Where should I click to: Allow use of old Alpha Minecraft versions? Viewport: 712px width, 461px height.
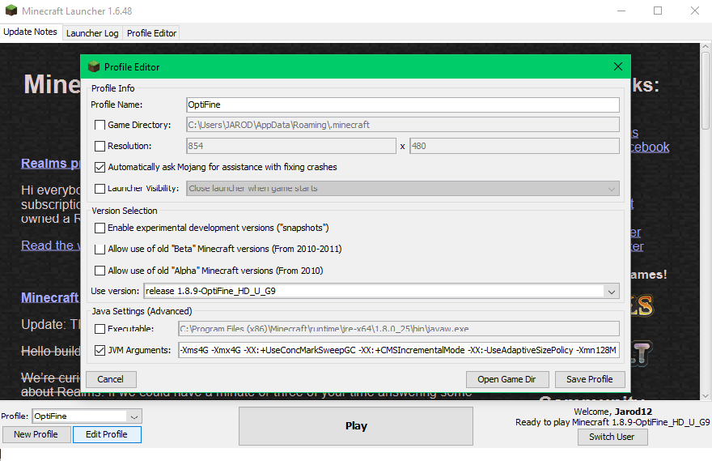pos(100,271)
